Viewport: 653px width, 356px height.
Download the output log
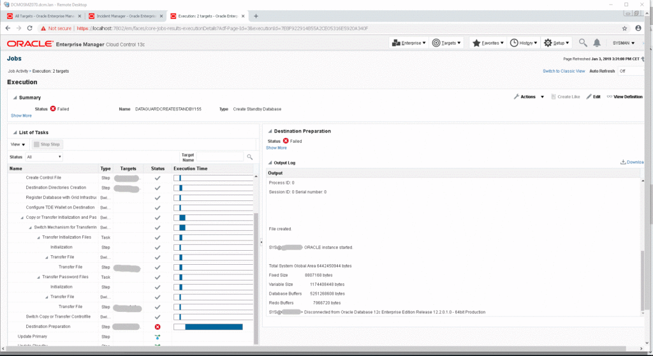tap(631, 162)
